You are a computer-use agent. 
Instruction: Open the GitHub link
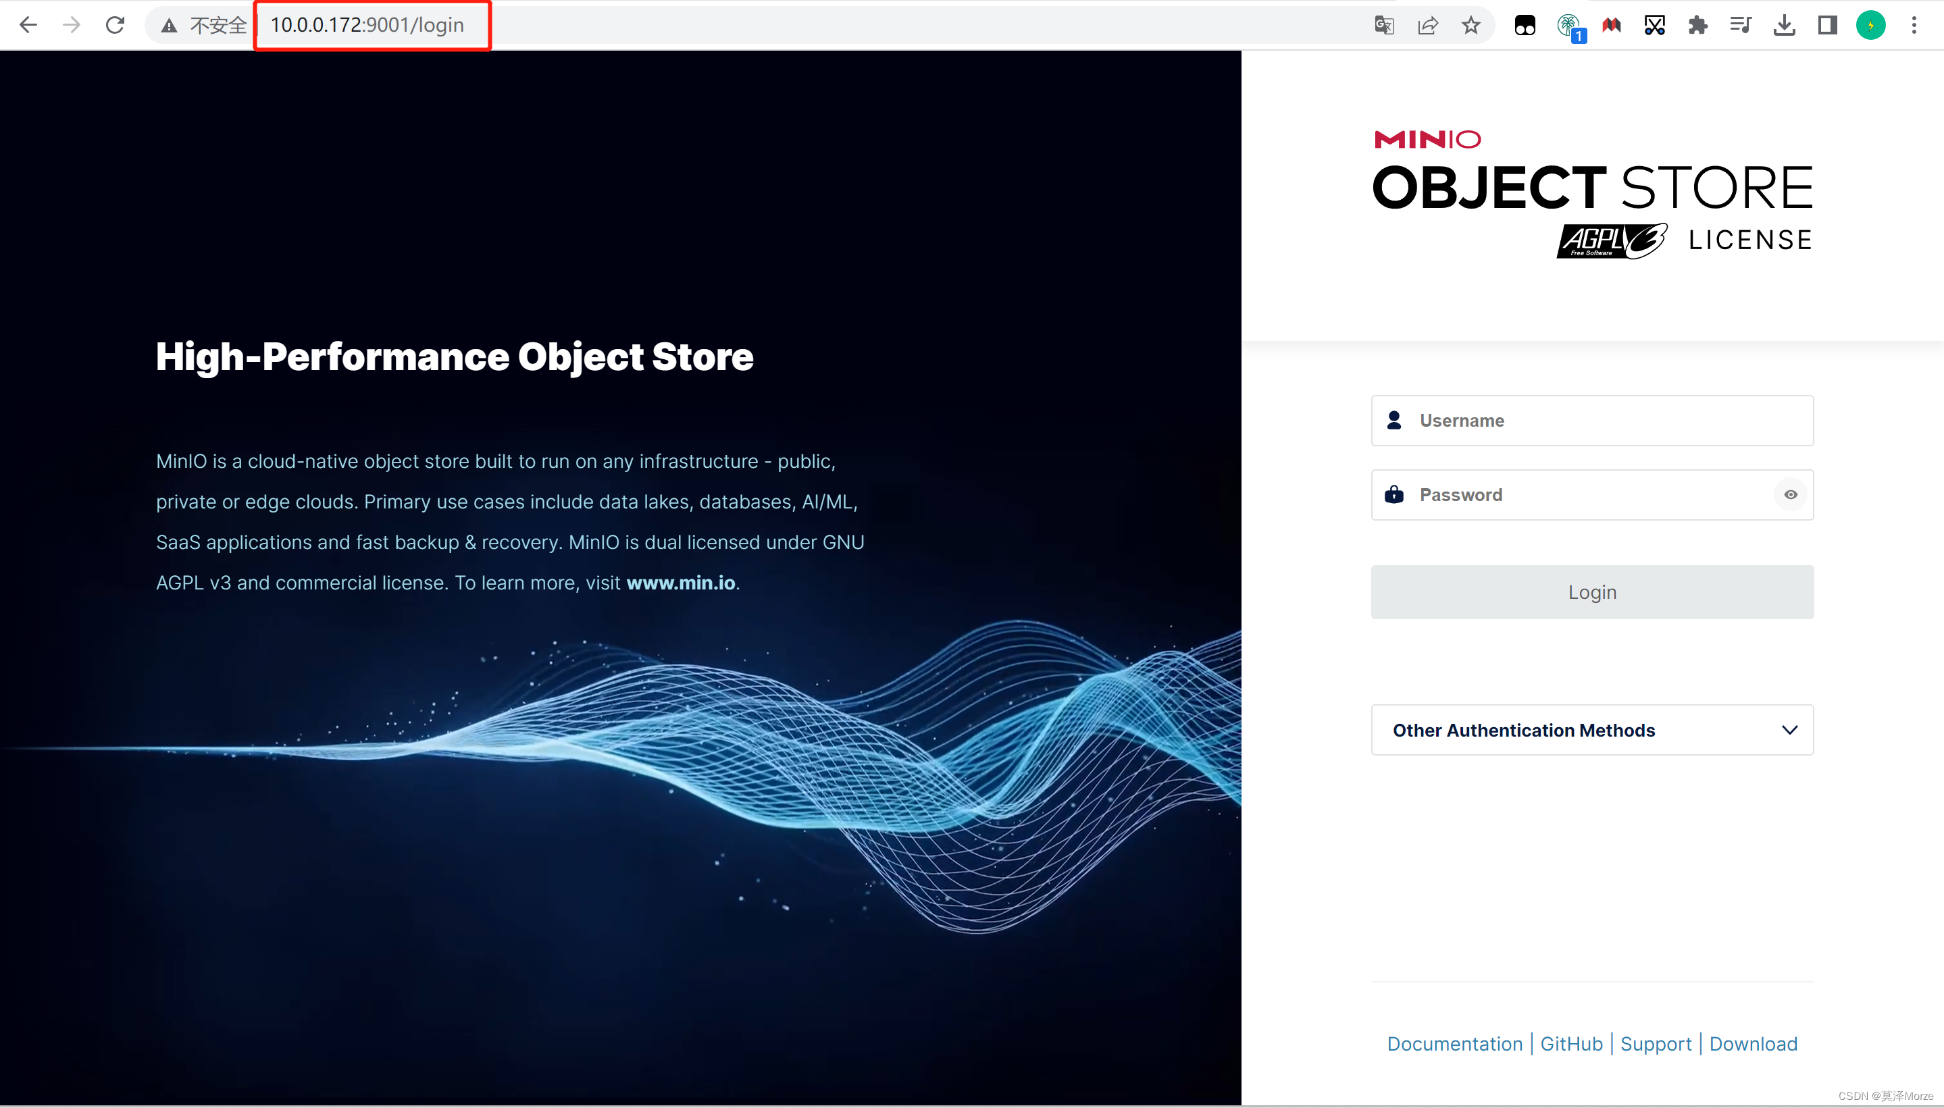tap(1571, 1043)
